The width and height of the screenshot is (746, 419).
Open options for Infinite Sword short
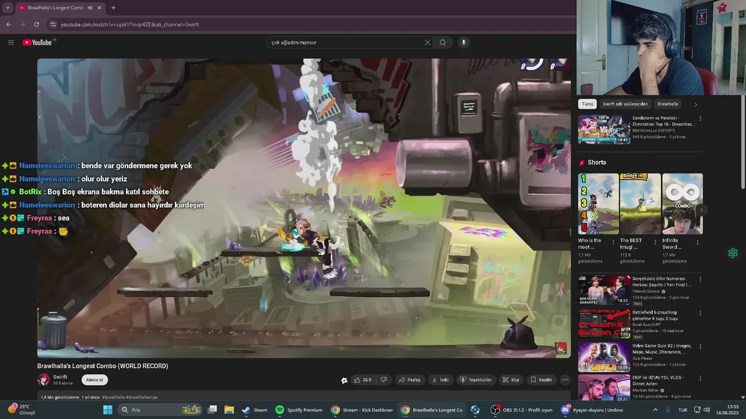coord(697,242)
